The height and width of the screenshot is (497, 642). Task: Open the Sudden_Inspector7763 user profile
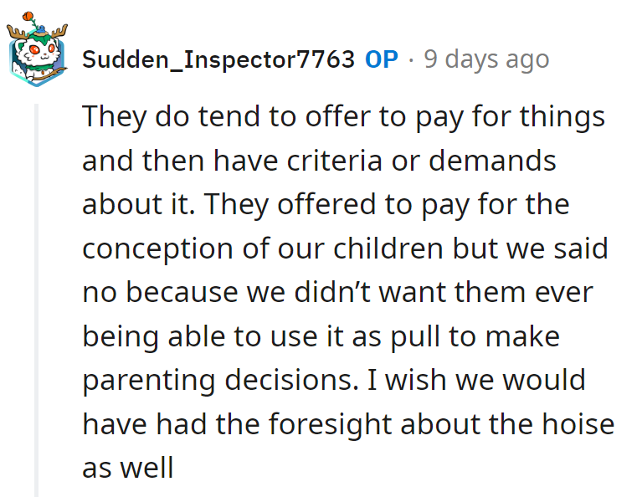tap(218, 59)
